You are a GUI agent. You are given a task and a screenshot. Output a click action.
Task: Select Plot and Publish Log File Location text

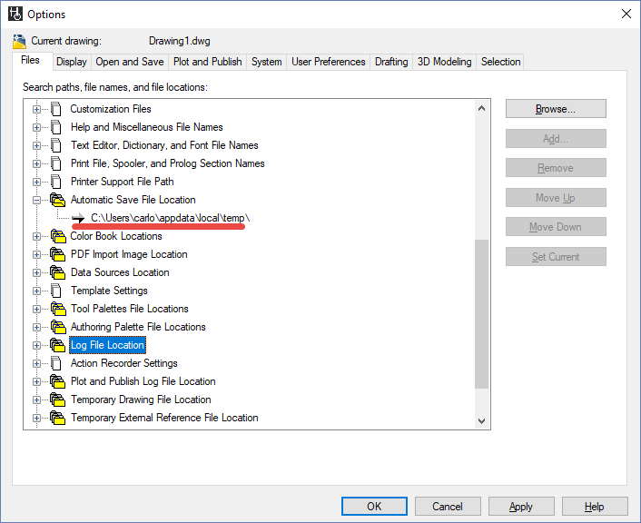[143, 381]
